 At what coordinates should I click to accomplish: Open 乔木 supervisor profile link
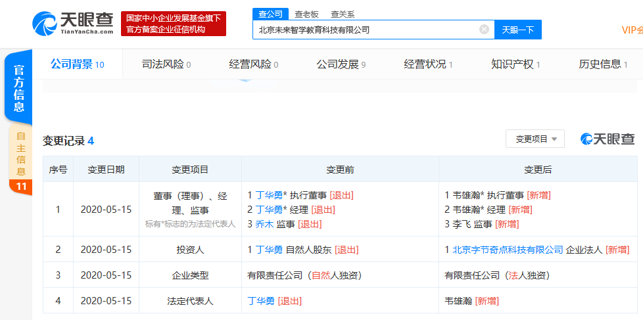click(x=264, y=224)
